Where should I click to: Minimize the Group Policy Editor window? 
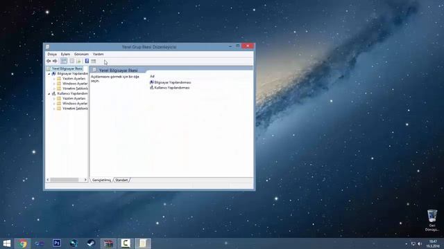click(x=230, y=46)
